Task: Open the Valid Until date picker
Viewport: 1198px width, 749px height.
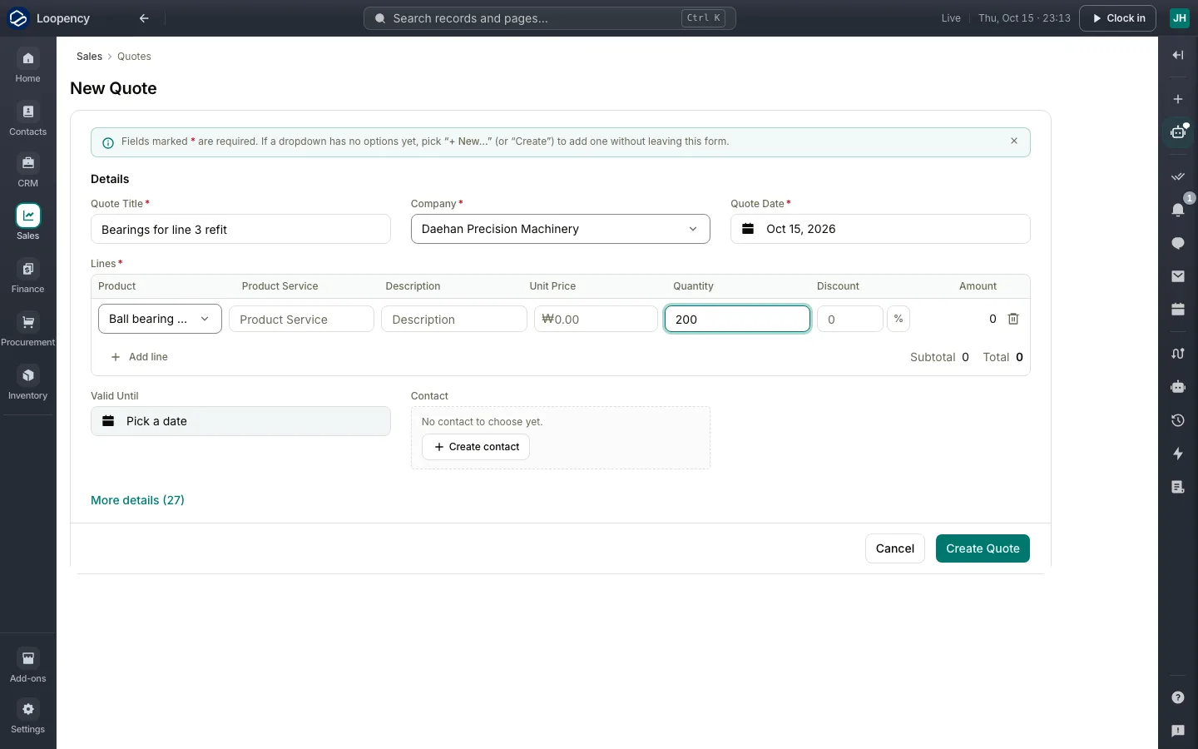Action: 240,421
